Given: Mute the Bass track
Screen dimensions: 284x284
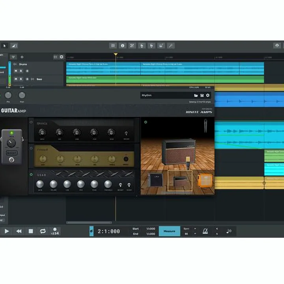Looking at the screenshot, I should coord(16,79).
